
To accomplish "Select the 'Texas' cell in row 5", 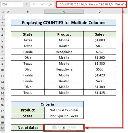I will (x=28, y=40).
